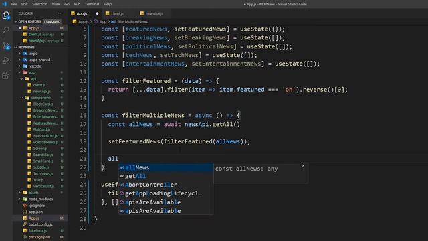
Task: Open the View menu
Action: point(56,4)
